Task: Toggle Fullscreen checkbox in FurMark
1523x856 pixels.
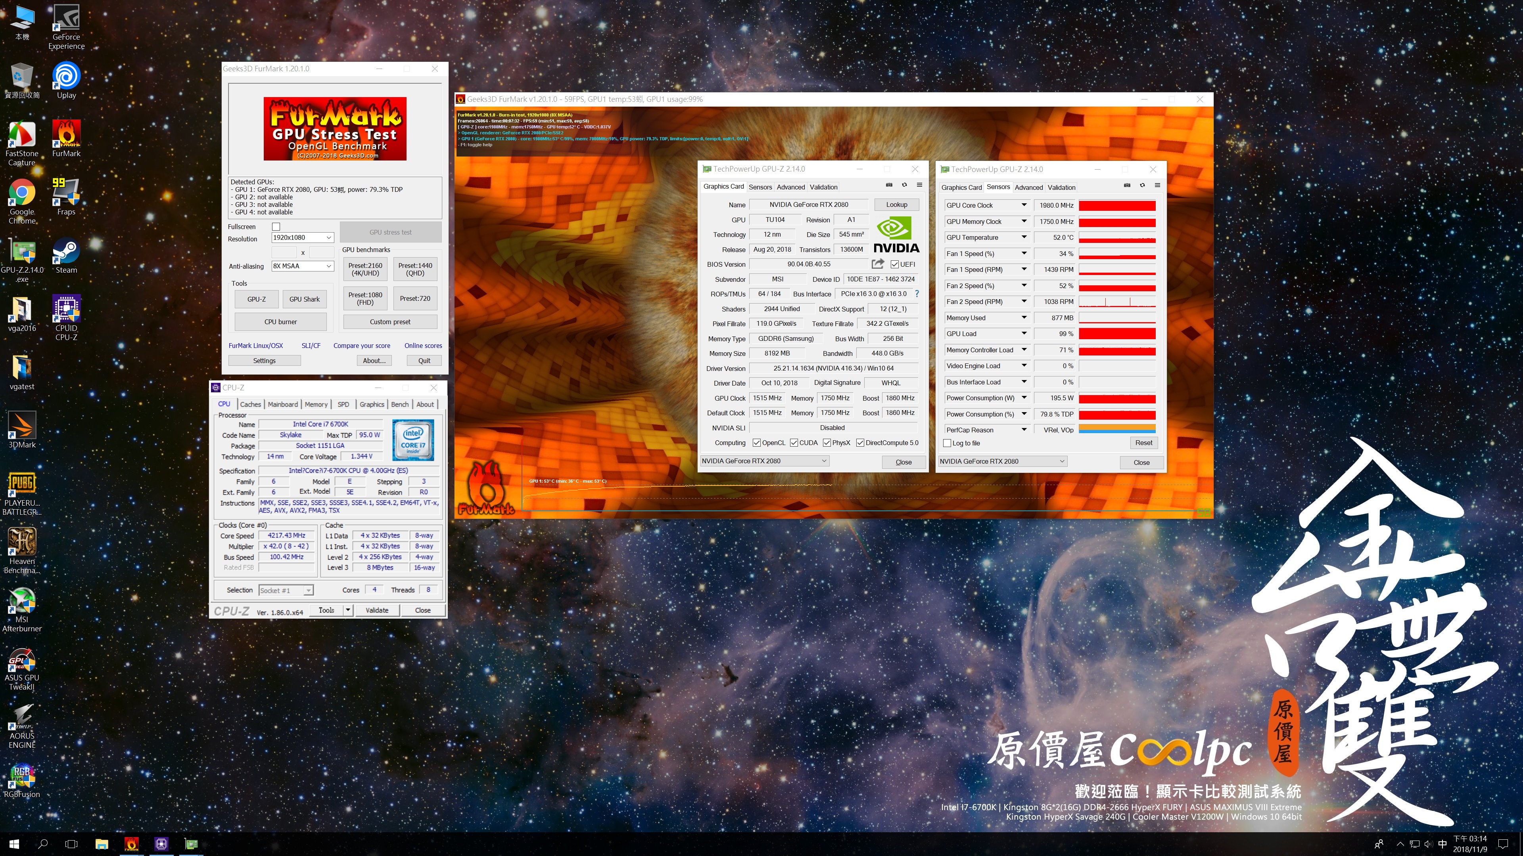Action: 276,227
